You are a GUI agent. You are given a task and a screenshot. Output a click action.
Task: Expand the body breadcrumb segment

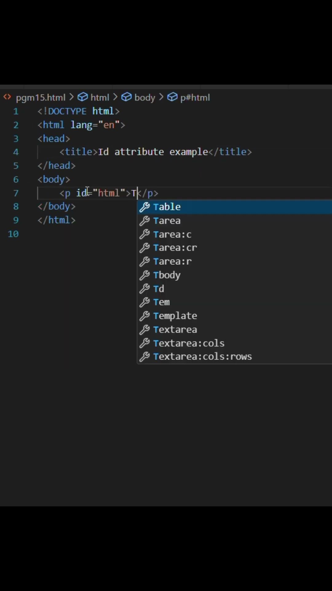pyautogui.click(x=145, y=98)
